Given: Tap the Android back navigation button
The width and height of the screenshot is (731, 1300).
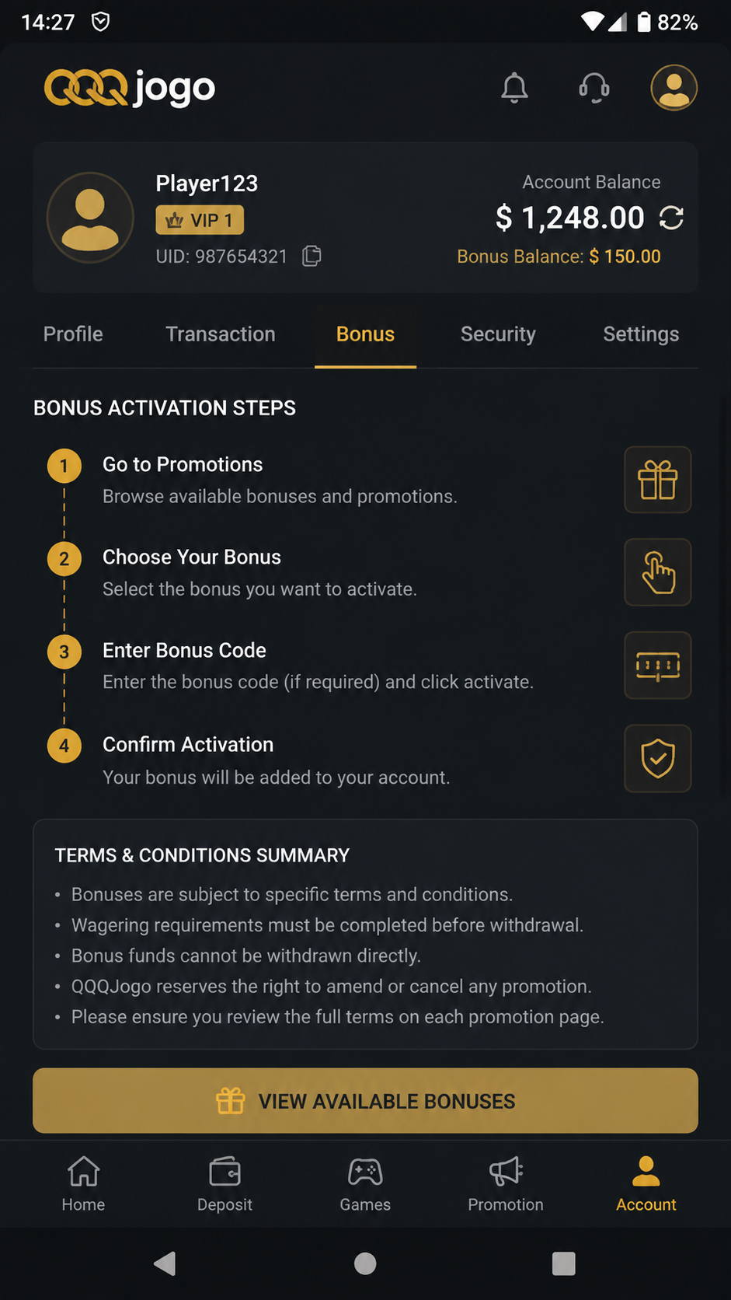Looking at the screenshot, I should coord(165,1263).
